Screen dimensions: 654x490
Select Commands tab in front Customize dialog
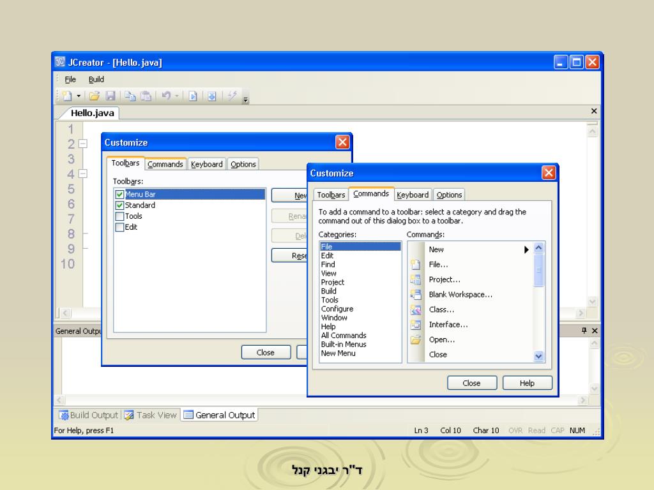click(371, 194)
